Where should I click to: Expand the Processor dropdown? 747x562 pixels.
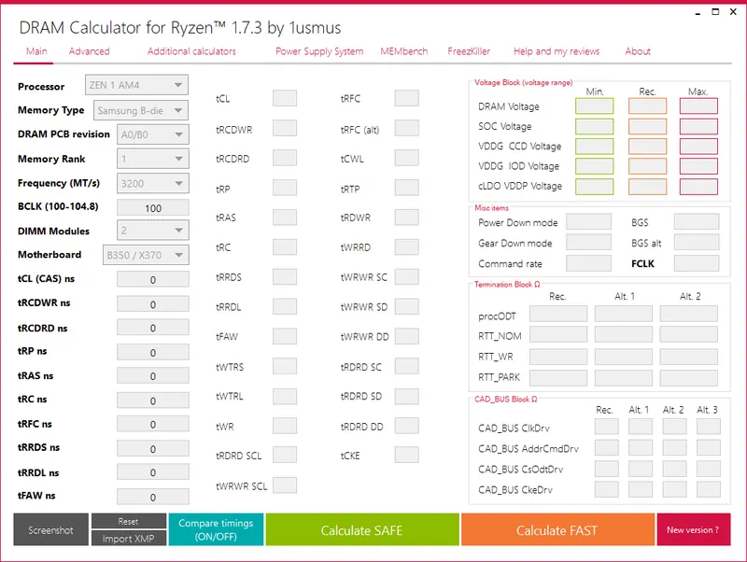click(x=136, y=85)
